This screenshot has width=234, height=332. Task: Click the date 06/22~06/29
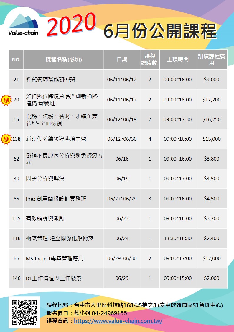point(122,199)
